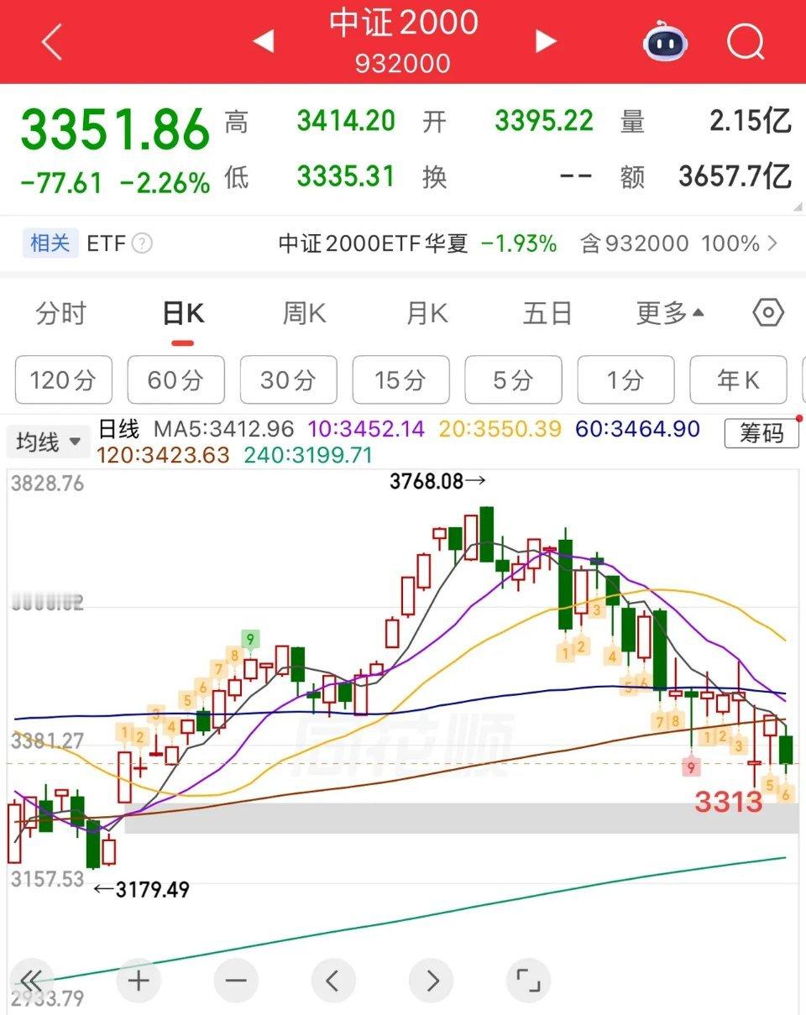
Task: Expand related ETF row chevron
Action: point(772,244)
